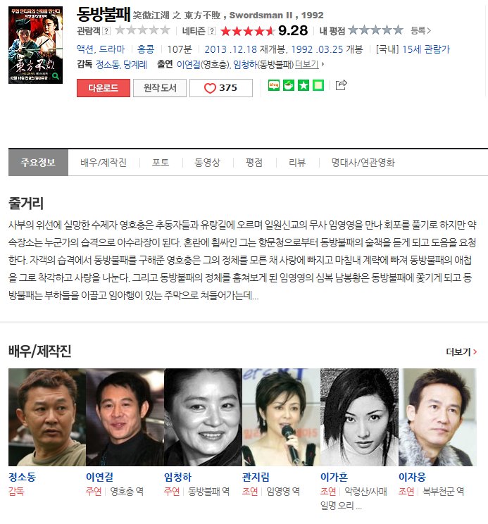Open the share arrow icon
Viewport: 488px width, 524px height.
point(341,85)
